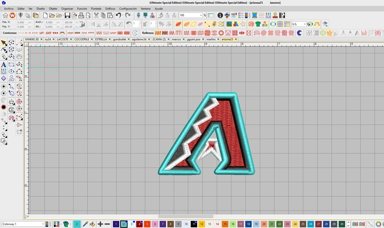Add a color with plus button
Screen dimensions: 384x228
pos(100,224)
